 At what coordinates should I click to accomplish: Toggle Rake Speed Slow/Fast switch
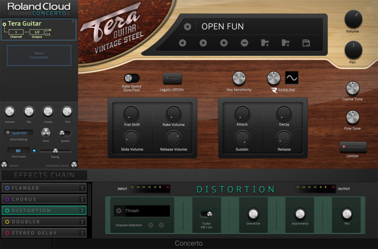[132, 78]
